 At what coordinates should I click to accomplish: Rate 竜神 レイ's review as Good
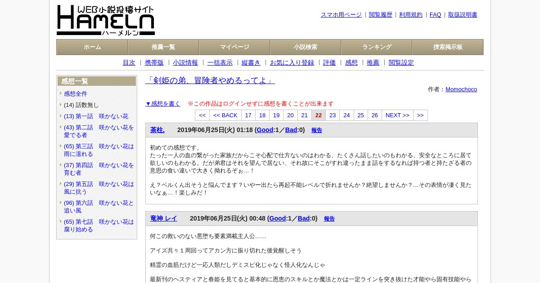tap(278, 218)
